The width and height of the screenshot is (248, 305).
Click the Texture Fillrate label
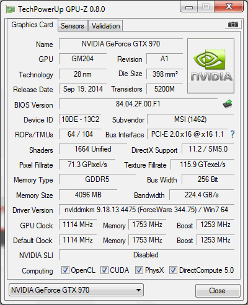[x=145, y=165]
